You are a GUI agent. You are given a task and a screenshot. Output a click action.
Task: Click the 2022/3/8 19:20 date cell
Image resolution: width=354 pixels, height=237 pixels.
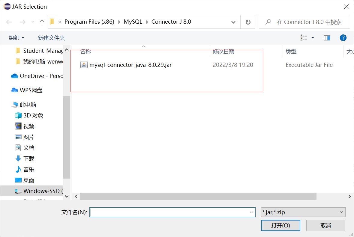click(233, 65)
